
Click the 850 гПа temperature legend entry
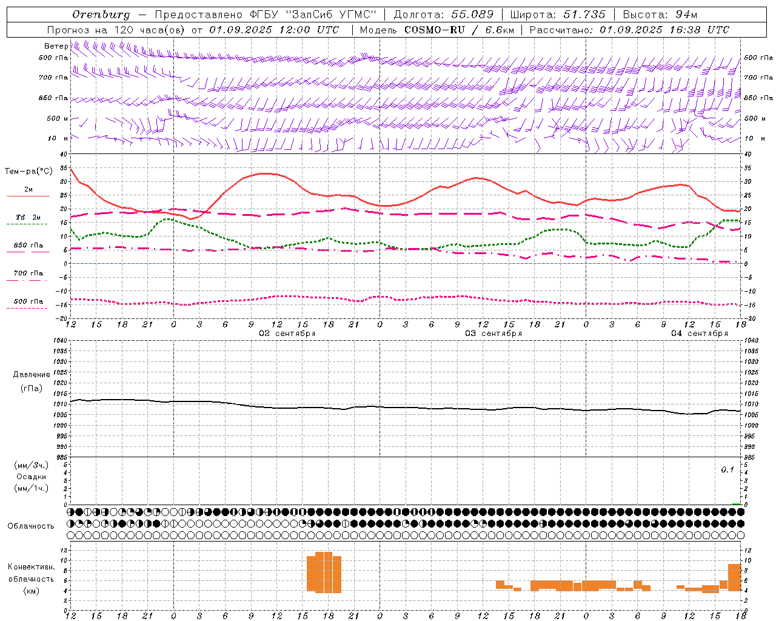(x=28, y=245)
